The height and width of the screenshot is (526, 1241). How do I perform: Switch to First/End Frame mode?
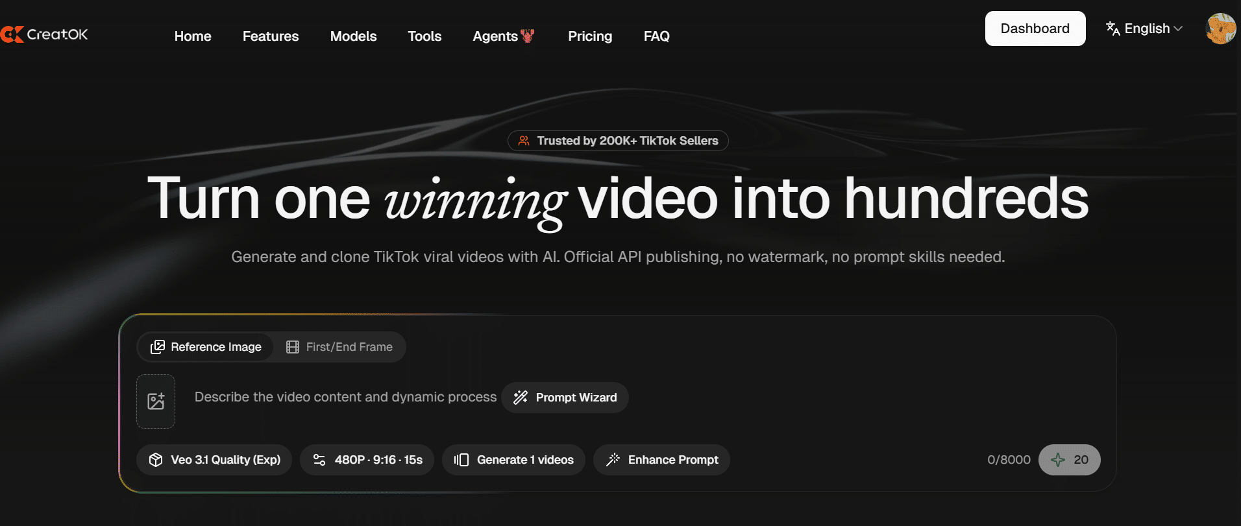(339, 347)
